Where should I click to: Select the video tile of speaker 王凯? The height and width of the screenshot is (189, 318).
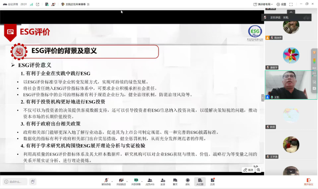pyautogui.click(x=291, y=85)
